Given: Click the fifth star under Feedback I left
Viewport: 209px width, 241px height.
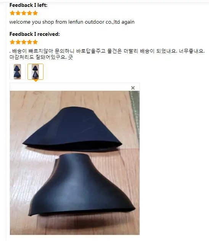Looking at the screenshot, I should tap(35, 13).
